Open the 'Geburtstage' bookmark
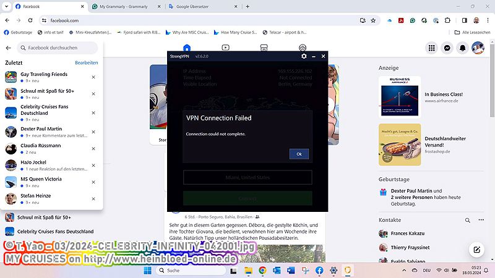The image size is (495, 278). pyautogui.click(x=18, y=32)
